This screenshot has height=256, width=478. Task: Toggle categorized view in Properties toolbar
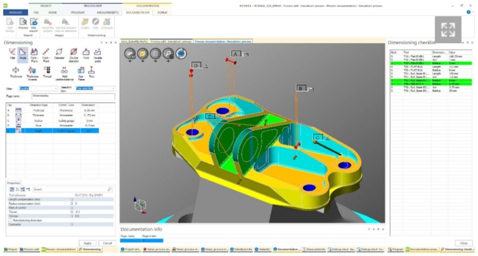[x=12, y=189]
